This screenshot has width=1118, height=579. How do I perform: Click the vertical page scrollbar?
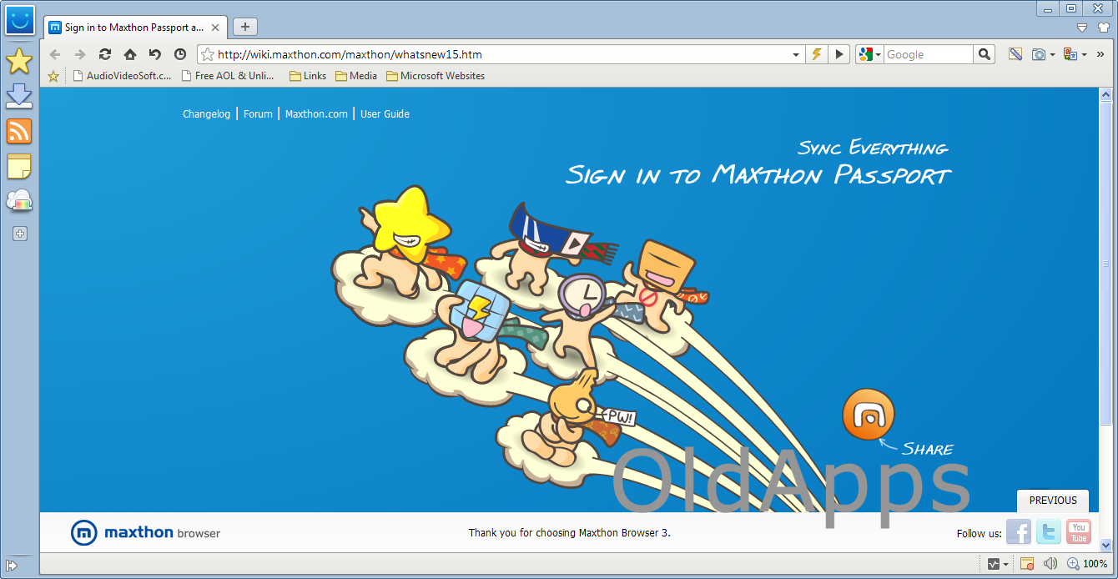[1106, 263]
